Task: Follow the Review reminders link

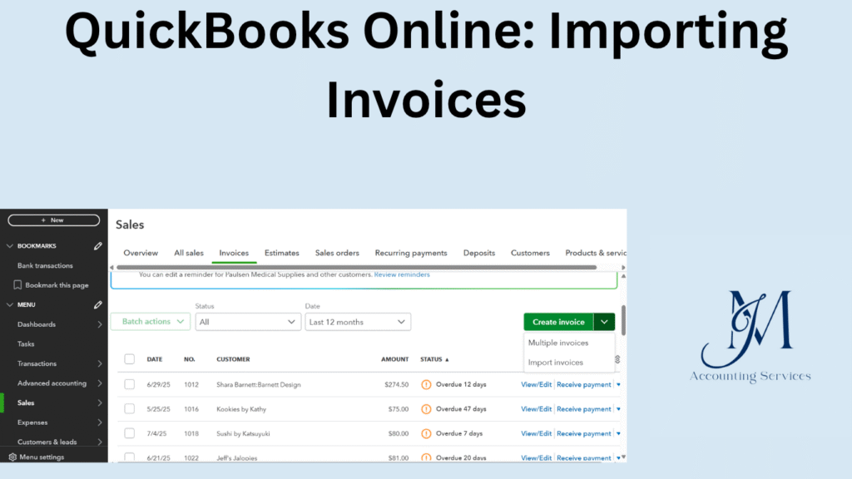Action: [402, 274]
